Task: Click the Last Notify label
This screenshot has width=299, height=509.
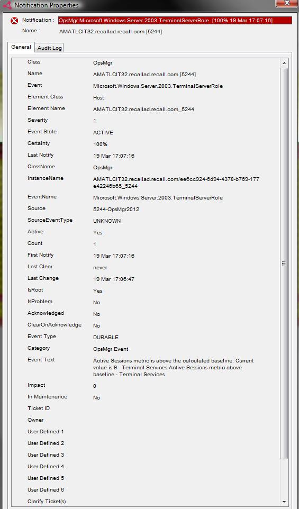Action: point(40,155)
